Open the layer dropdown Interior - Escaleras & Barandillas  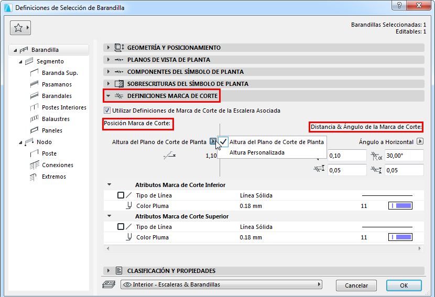pyautogui.click(x=221, y=284)
